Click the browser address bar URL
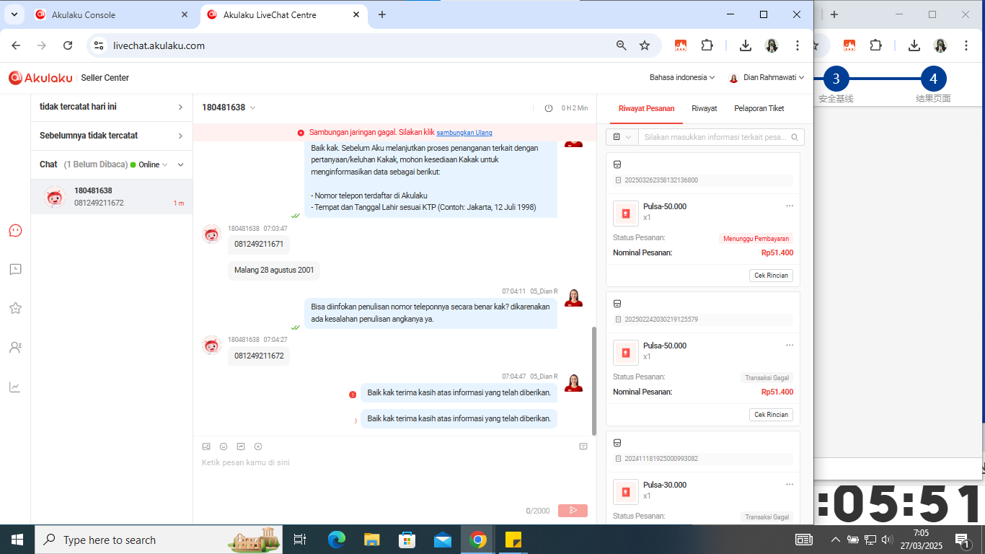The width and height of the screenshot is (985, 554). tap(159, 45)
